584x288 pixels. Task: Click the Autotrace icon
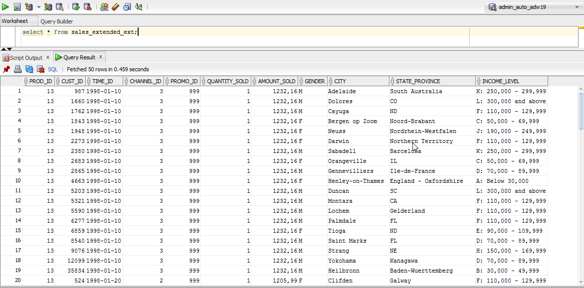[48, 7]
